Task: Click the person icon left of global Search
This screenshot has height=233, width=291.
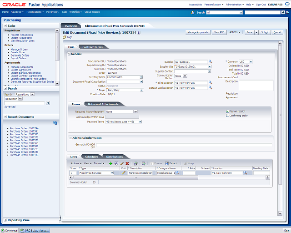Action: (x=193, y=12)
